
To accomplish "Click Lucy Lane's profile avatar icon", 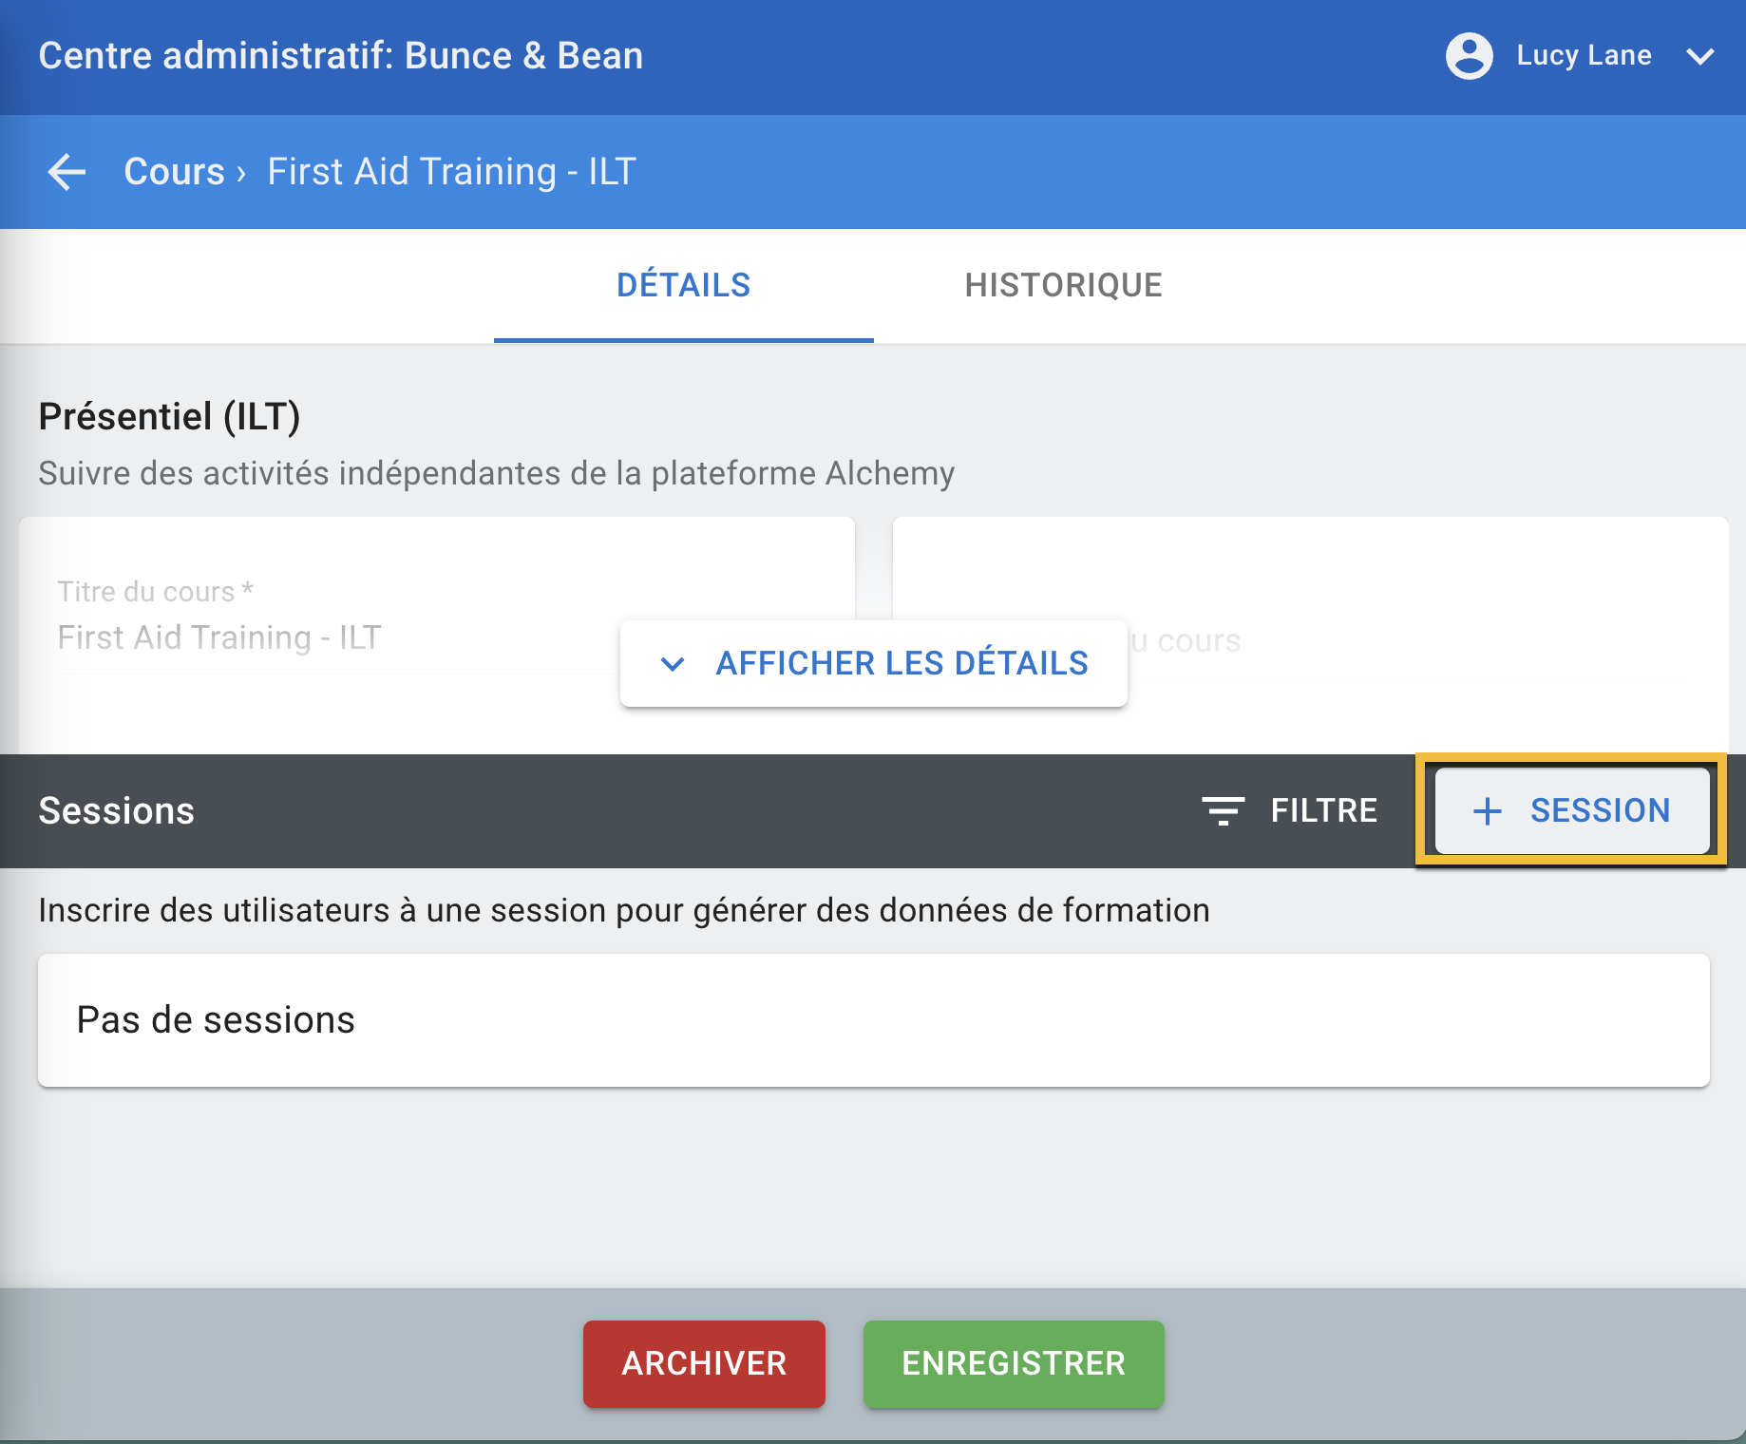I will (x=1469, y=56).
